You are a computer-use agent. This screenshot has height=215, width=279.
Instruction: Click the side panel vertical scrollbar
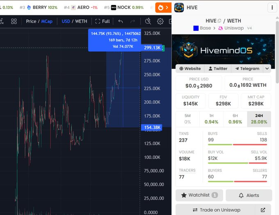(277, 52)
